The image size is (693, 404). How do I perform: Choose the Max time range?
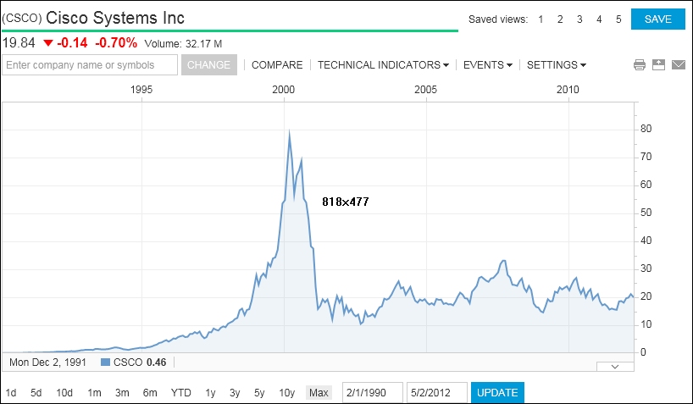[319, 392]
